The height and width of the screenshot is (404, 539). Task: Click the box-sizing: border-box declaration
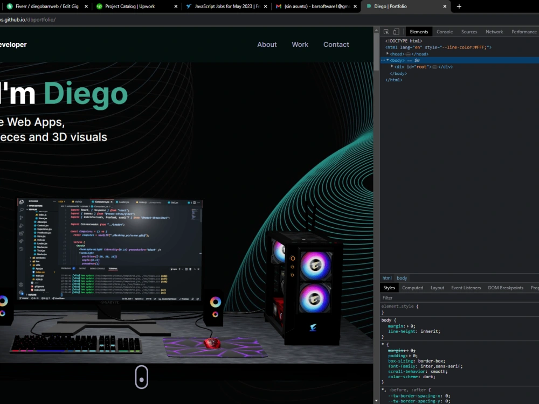[x=417, y=361]
